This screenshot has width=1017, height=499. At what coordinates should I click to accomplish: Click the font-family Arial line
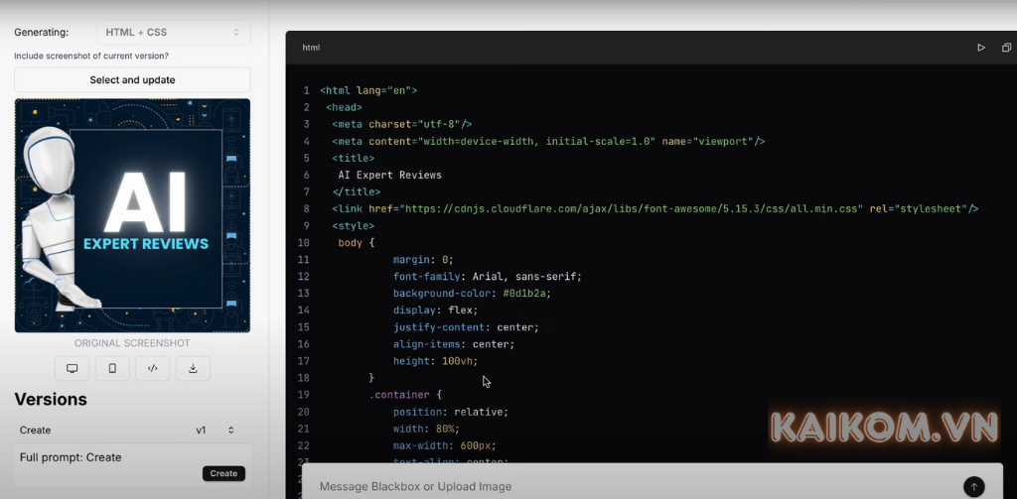pos(488,276)
